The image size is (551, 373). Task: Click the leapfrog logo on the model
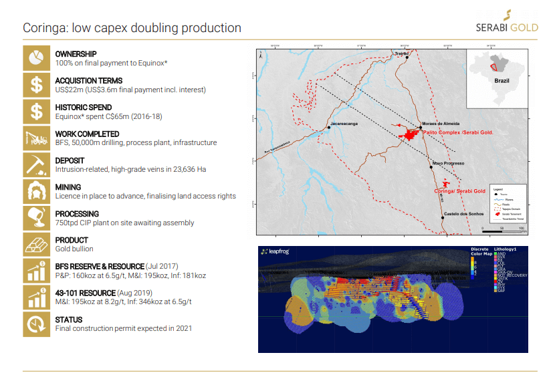275,251
